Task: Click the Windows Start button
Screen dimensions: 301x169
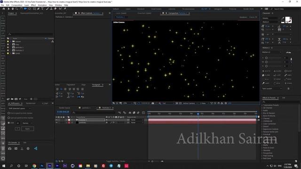Action: [x=4, y=166]
